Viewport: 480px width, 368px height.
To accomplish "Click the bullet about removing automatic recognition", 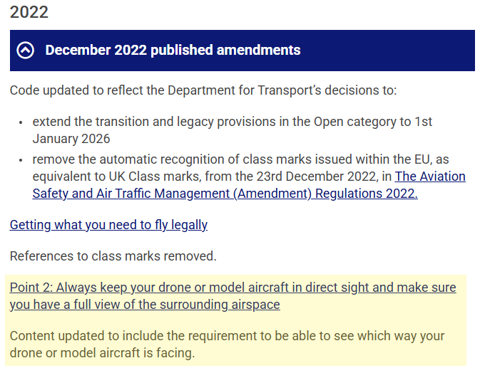I will [x=242, y=168].
